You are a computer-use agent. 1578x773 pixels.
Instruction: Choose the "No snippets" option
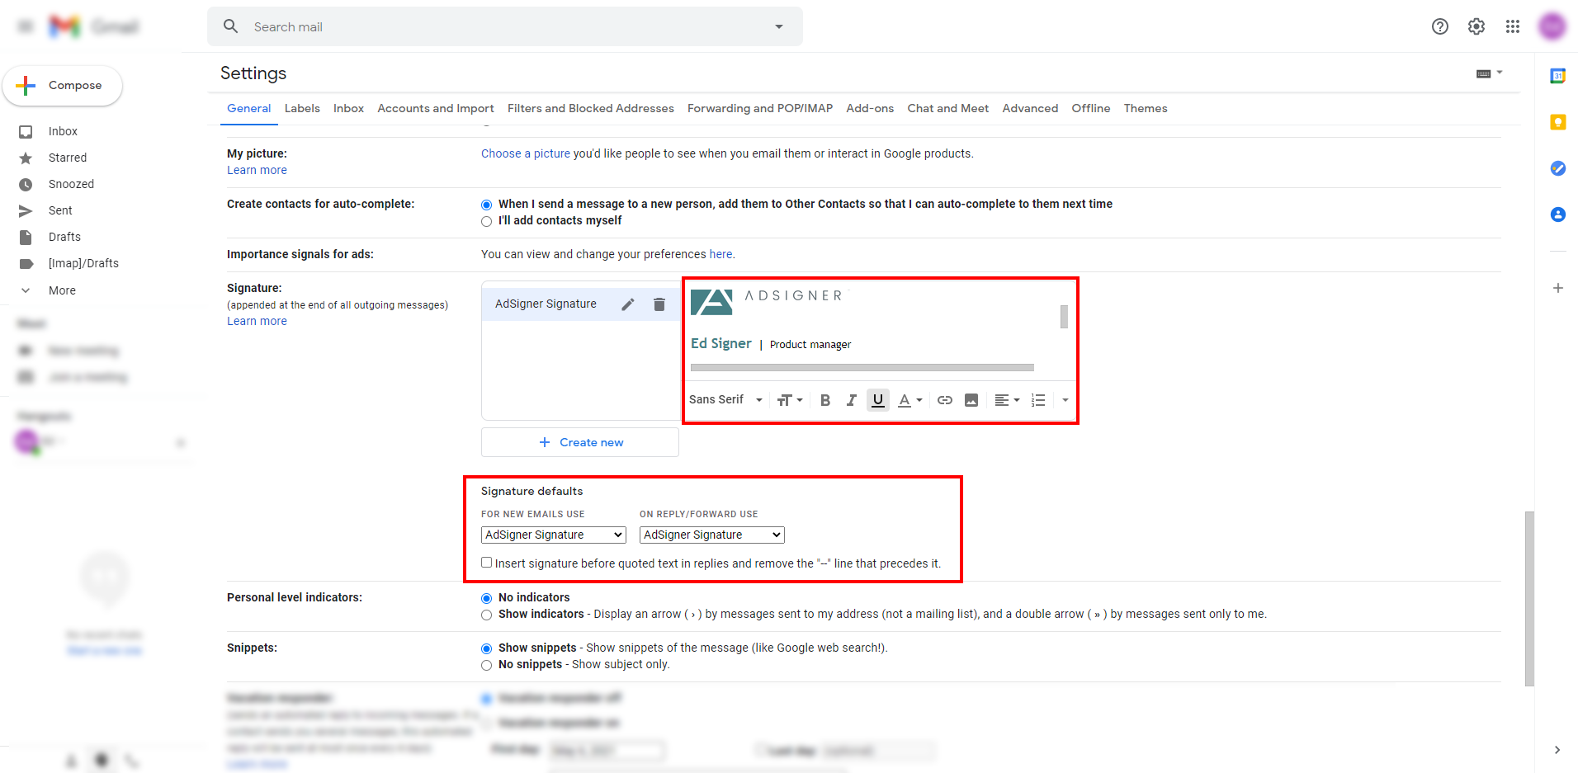[486, 665]
